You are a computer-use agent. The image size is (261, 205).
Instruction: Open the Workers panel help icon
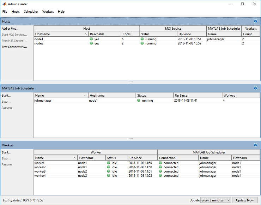(x=256, y=145)
